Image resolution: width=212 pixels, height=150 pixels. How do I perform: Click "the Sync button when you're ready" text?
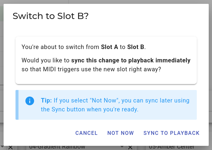[x=89, y=109]
